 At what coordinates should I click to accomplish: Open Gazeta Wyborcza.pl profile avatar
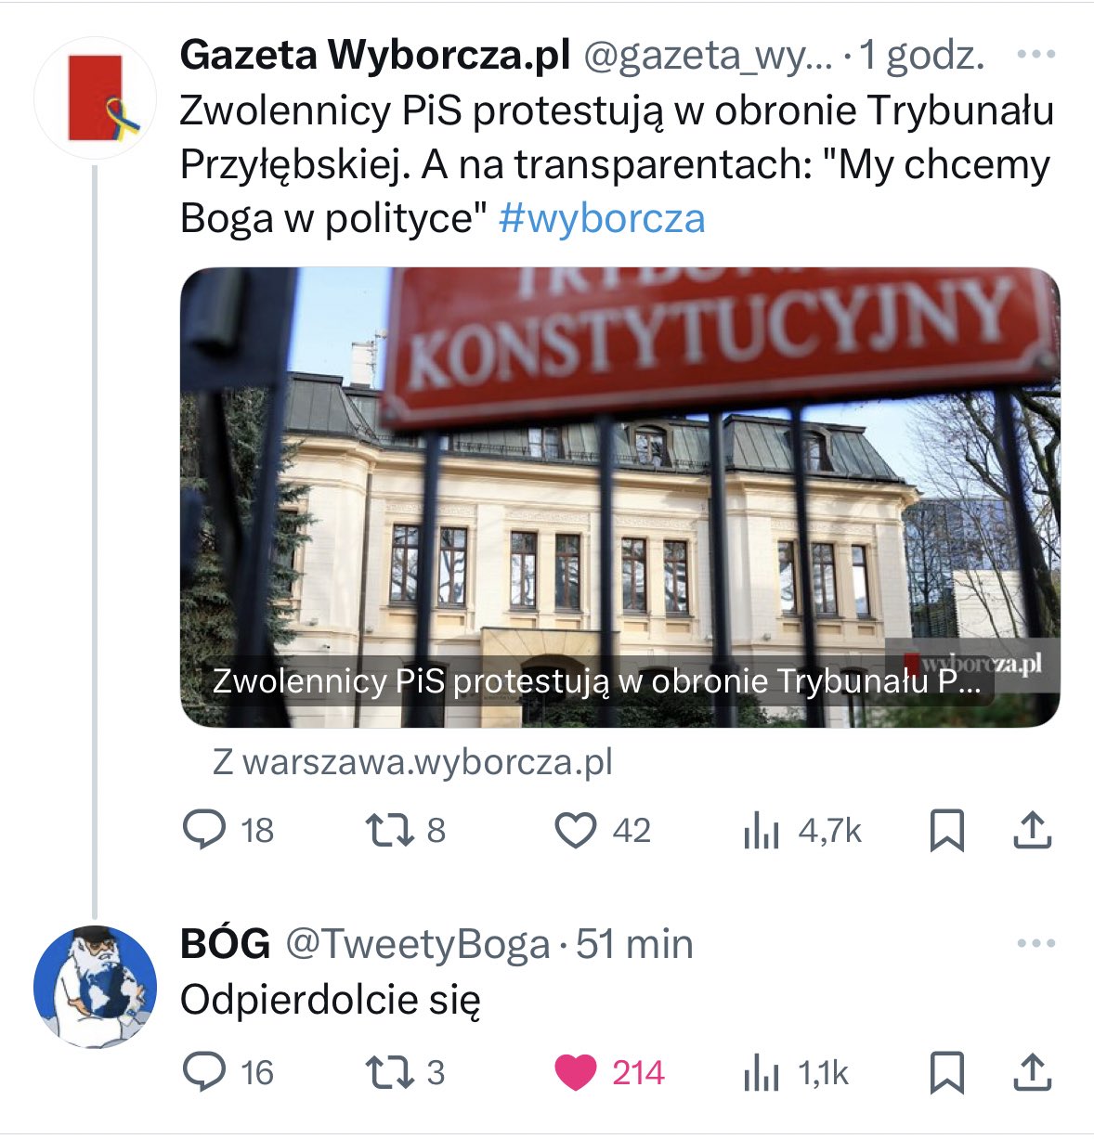point(95,97)
